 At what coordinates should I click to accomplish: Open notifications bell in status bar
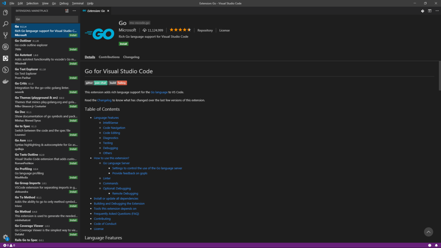[436, 245]
